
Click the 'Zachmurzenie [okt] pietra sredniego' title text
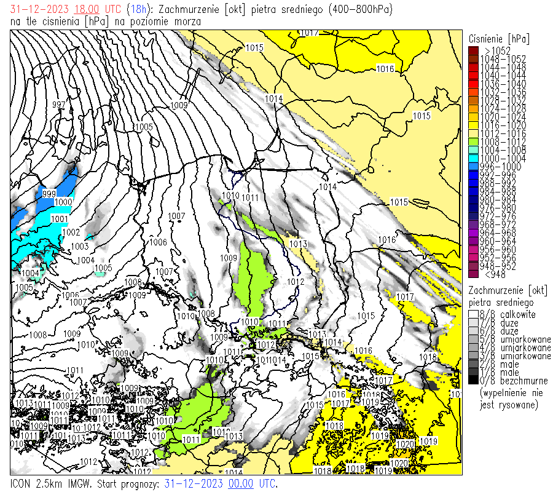coord(241,9)
